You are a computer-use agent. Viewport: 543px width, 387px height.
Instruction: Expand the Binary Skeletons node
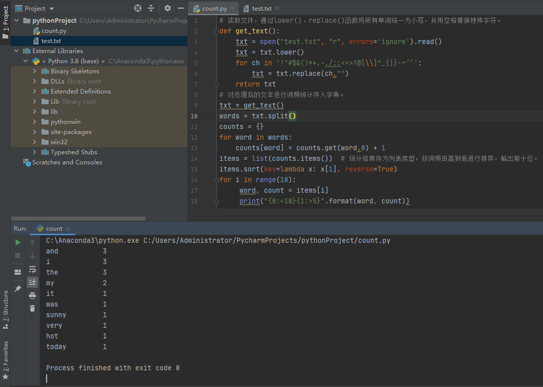coord(34,71)
